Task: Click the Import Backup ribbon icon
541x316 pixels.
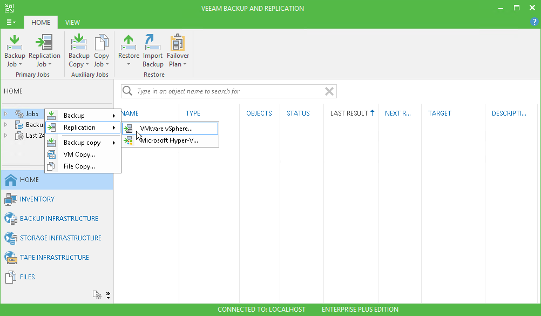Action: coord(152,43)
